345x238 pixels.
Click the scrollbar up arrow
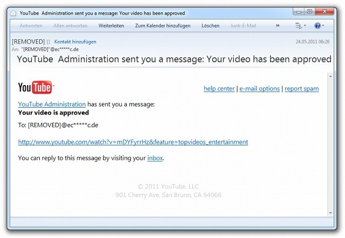pyautogui.click(x=330, y=76)
